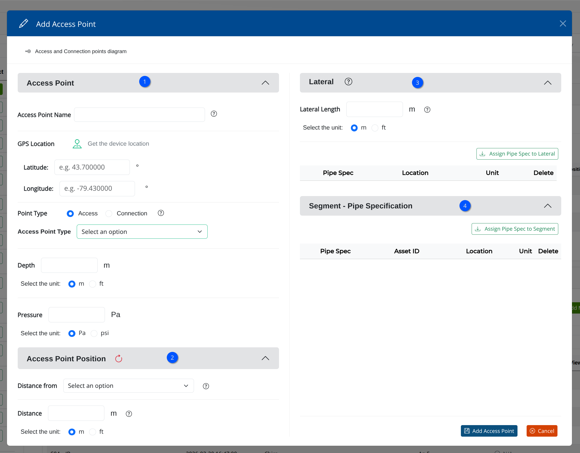This screenshot has height=453, width=580.
Task: Select m as Distance unit
Action: click(72, 432)
